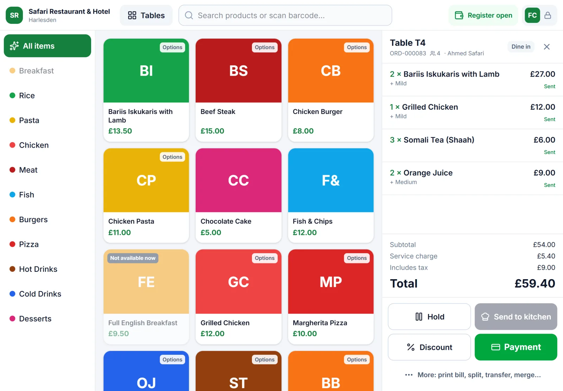Image resolution: width=563 pixels, height=391 pixels.
Task: Select Margherita Pizza product card
Action: tap(331, 297)
